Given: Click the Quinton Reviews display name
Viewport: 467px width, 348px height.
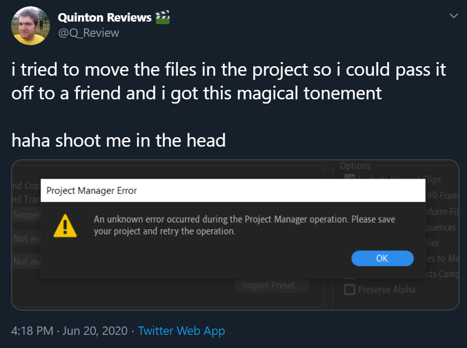Looking at the screenshot, I should tap(105, 17).
